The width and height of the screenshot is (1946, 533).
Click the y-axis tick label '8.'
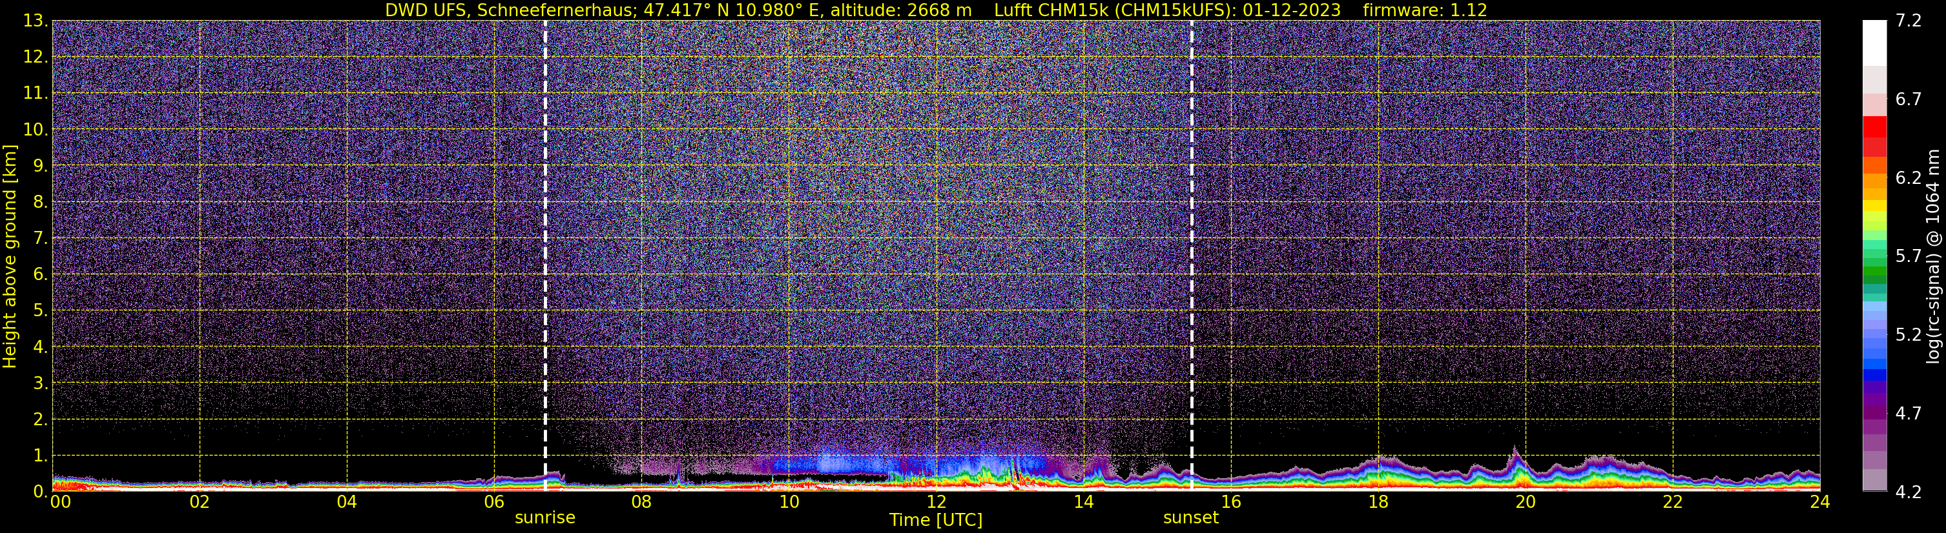coord(40,203)
